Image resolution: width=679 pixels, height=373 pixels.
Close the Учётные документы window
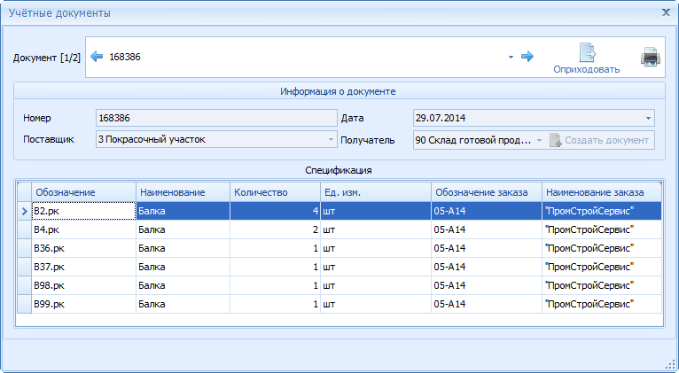666,12
